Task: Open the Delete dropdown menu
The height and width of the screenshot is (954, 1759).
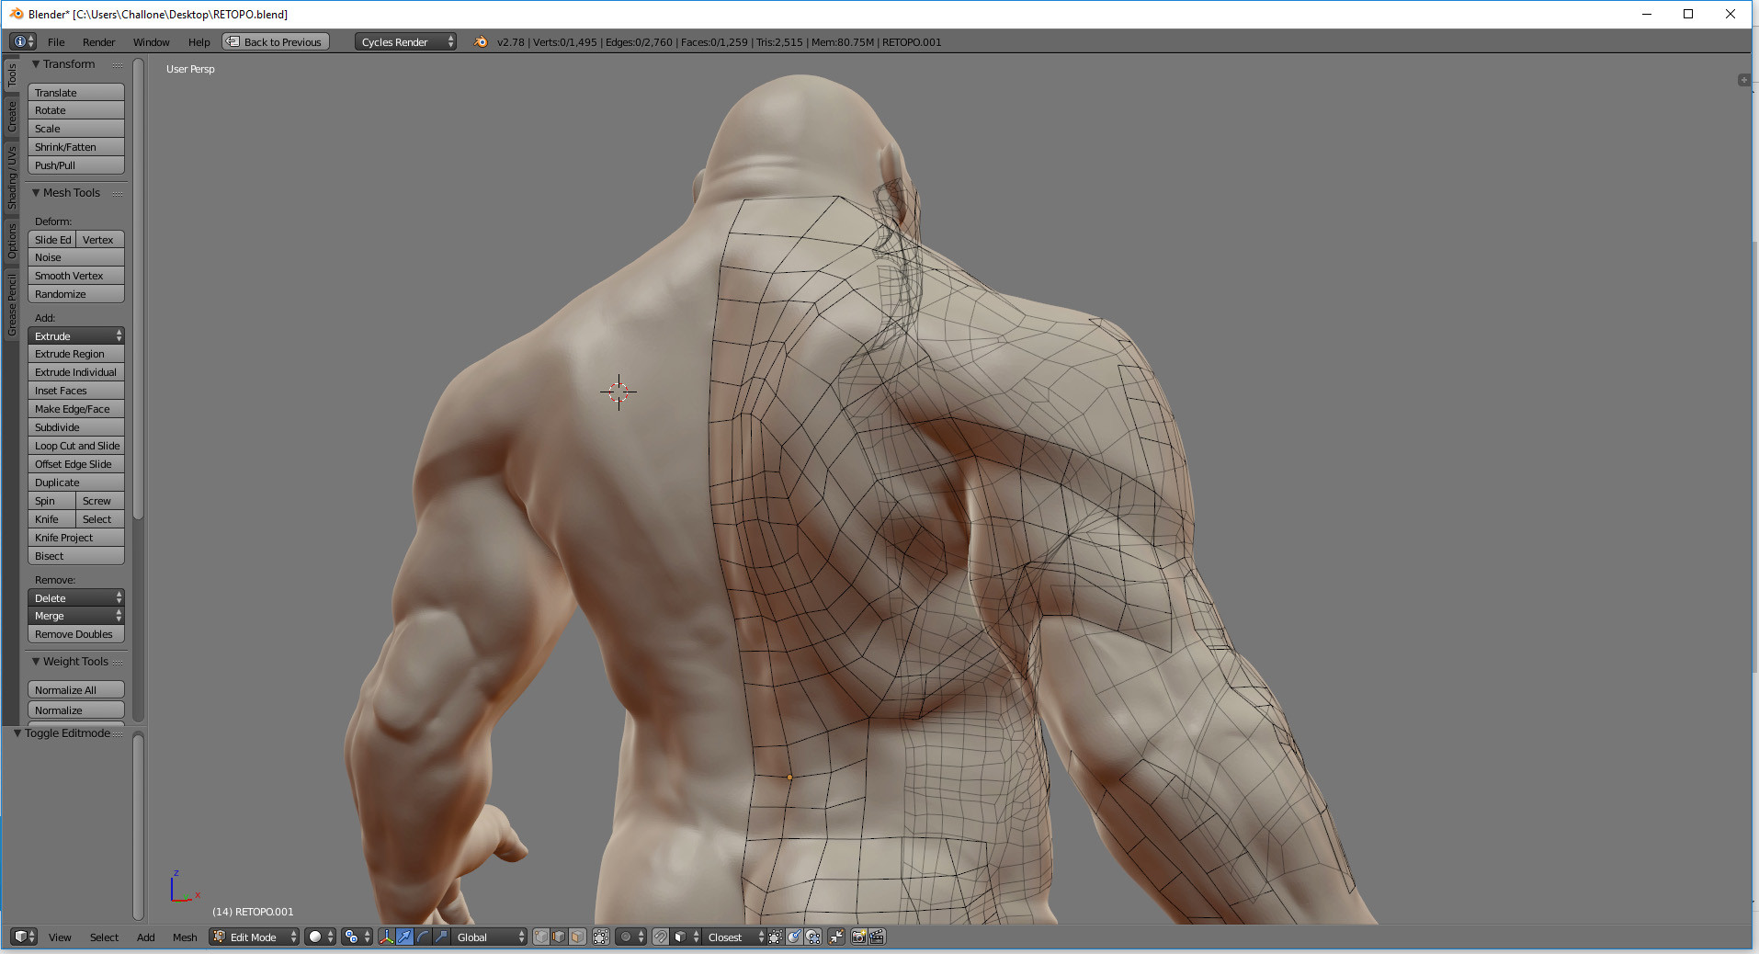Action: 76,597
